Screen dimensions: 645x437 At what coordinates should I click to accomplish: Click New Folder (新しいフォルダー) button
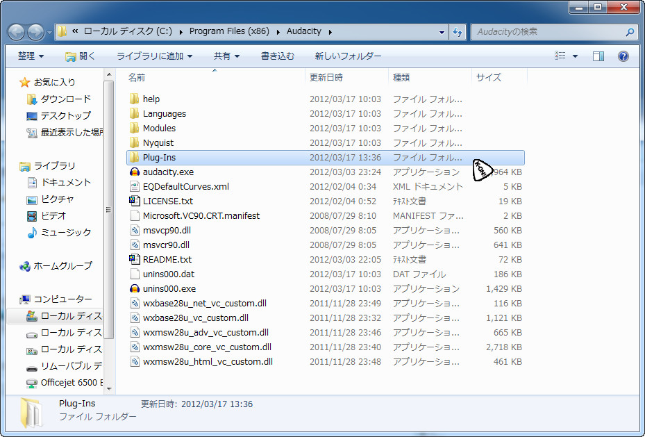(348, 56)
